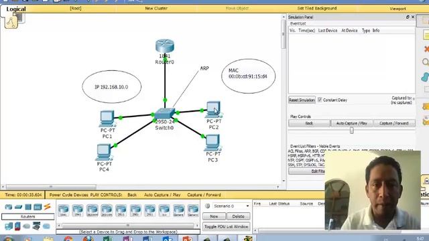The width and height of the screenshot is (429, 241).
Task: Click Back in Simulation Panel play controls
Action: [309, 123]
